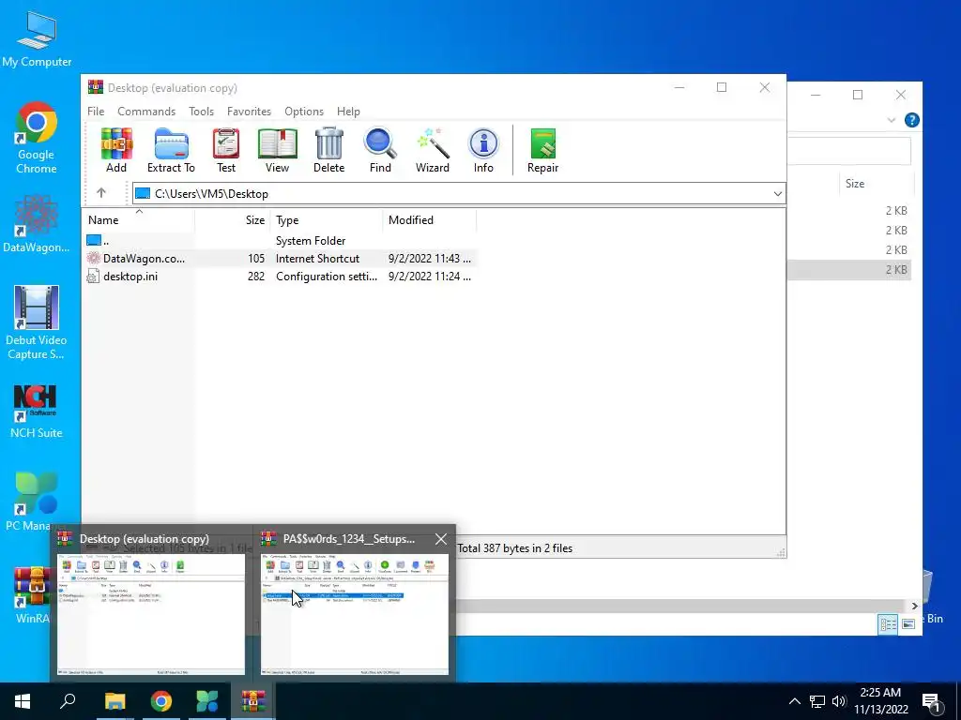The image size is (961, 720).
Task: Open PC Manager from the taskbar
Action: click(x=207, y=701)
